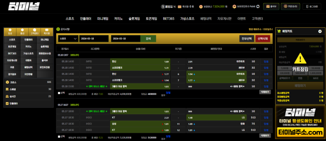Click the red 선택삭제 button

(x=263, y=39)
